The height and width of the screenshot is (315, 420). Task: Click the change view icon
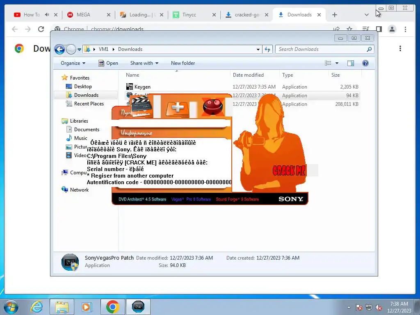328,63
